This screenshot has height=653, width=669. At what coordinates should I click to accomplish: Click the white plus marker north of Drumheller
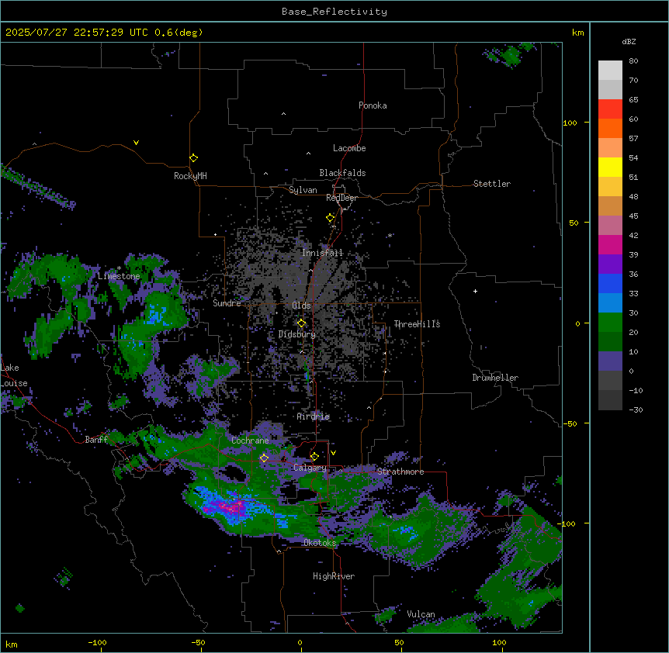(475, 291)
